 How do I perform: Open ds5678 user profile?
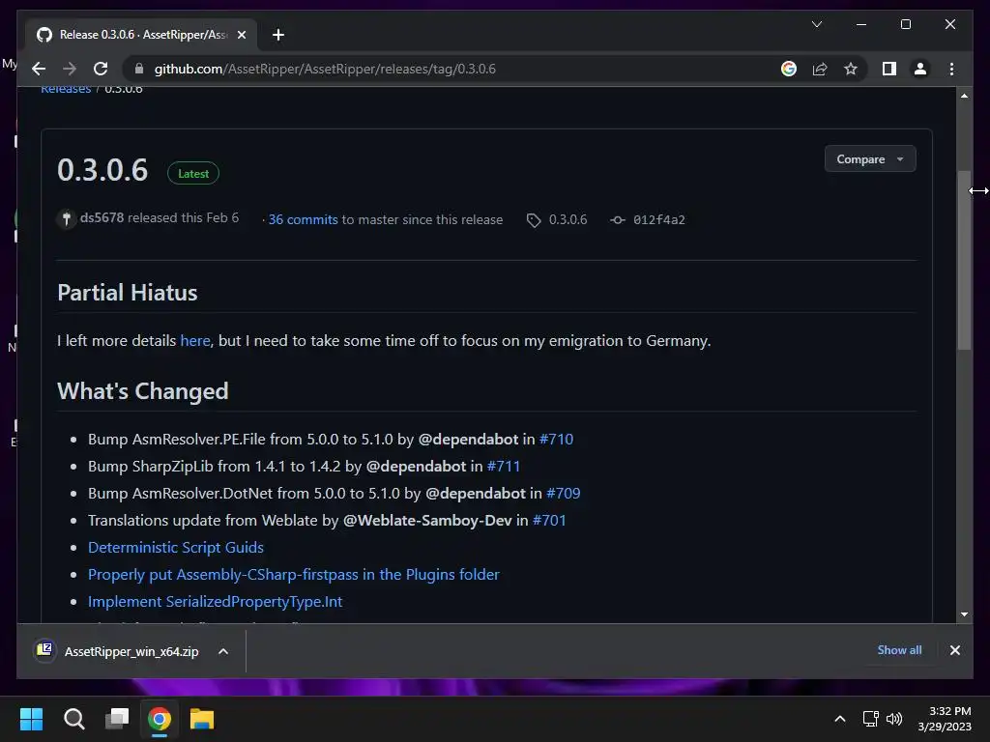click(102, 217)
